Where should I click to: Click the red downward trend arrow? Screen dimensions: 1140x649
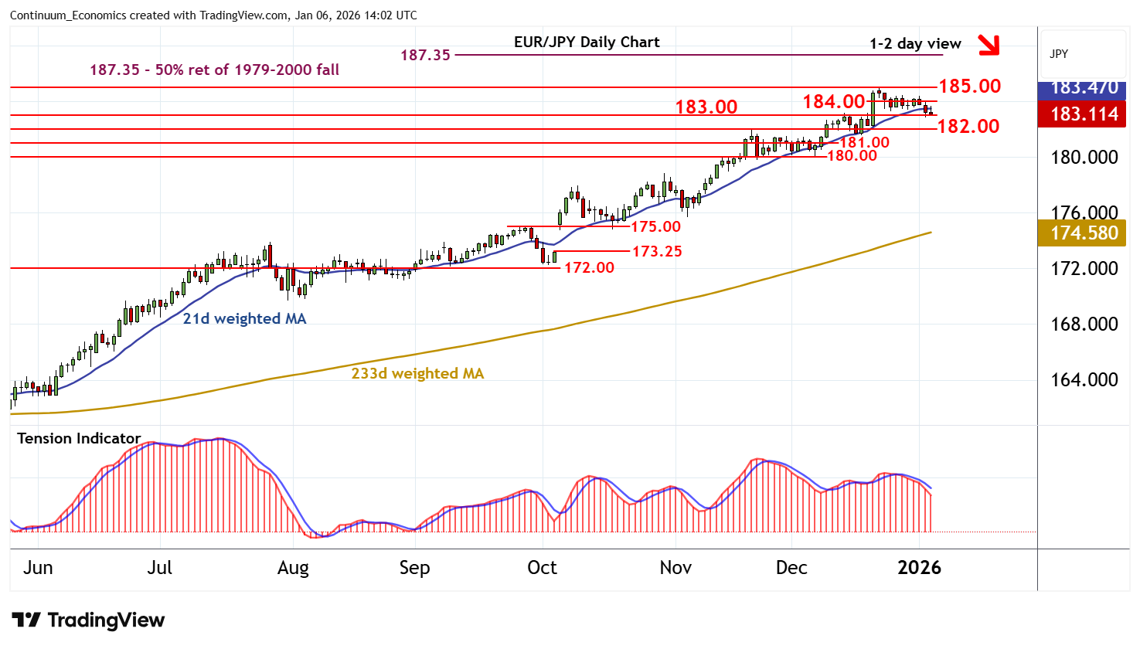[989, 45]
